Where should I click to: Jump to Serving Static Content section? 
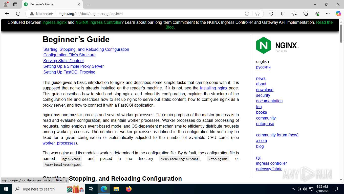coord(63,61)
